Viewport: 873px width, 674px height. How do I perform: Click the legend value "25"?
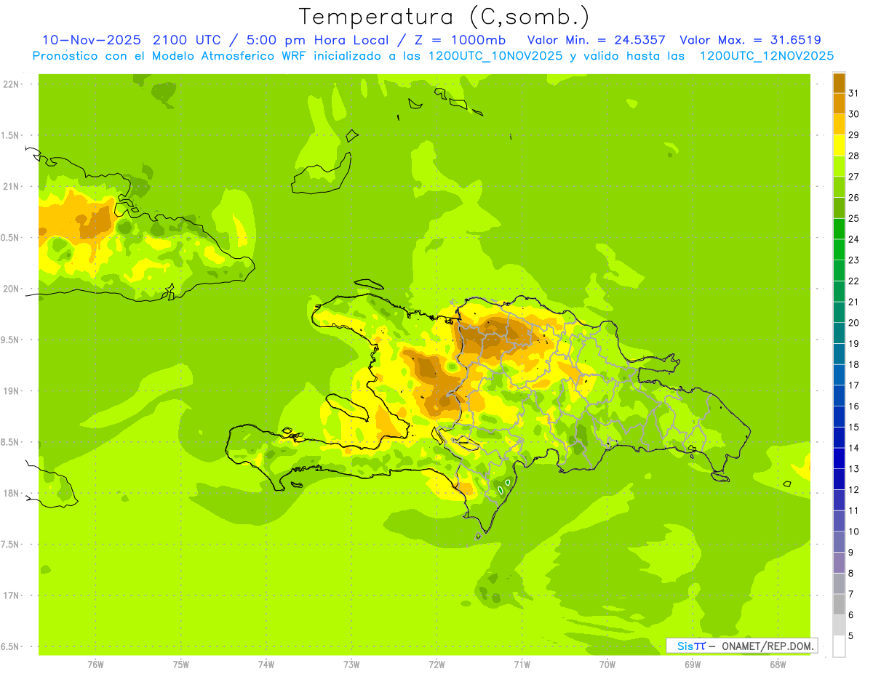(854, 218)
